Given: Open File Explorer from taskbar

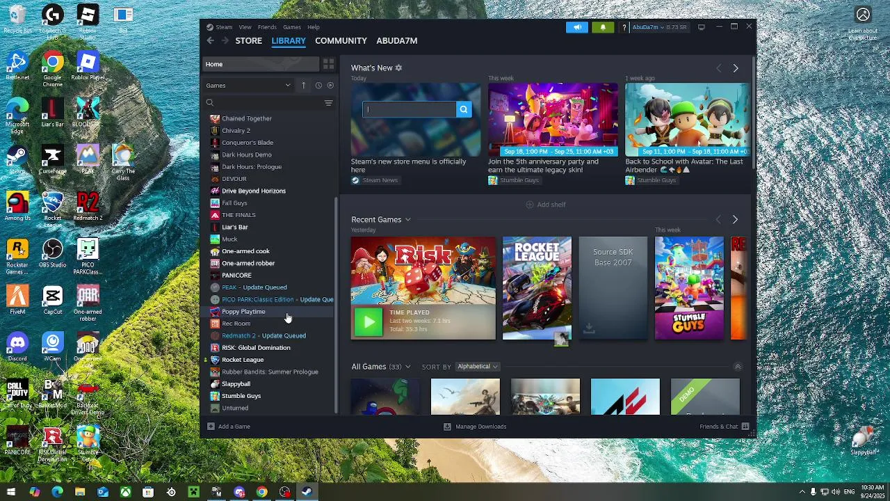Looking at the screenshot, I should (x=80, y=492).
